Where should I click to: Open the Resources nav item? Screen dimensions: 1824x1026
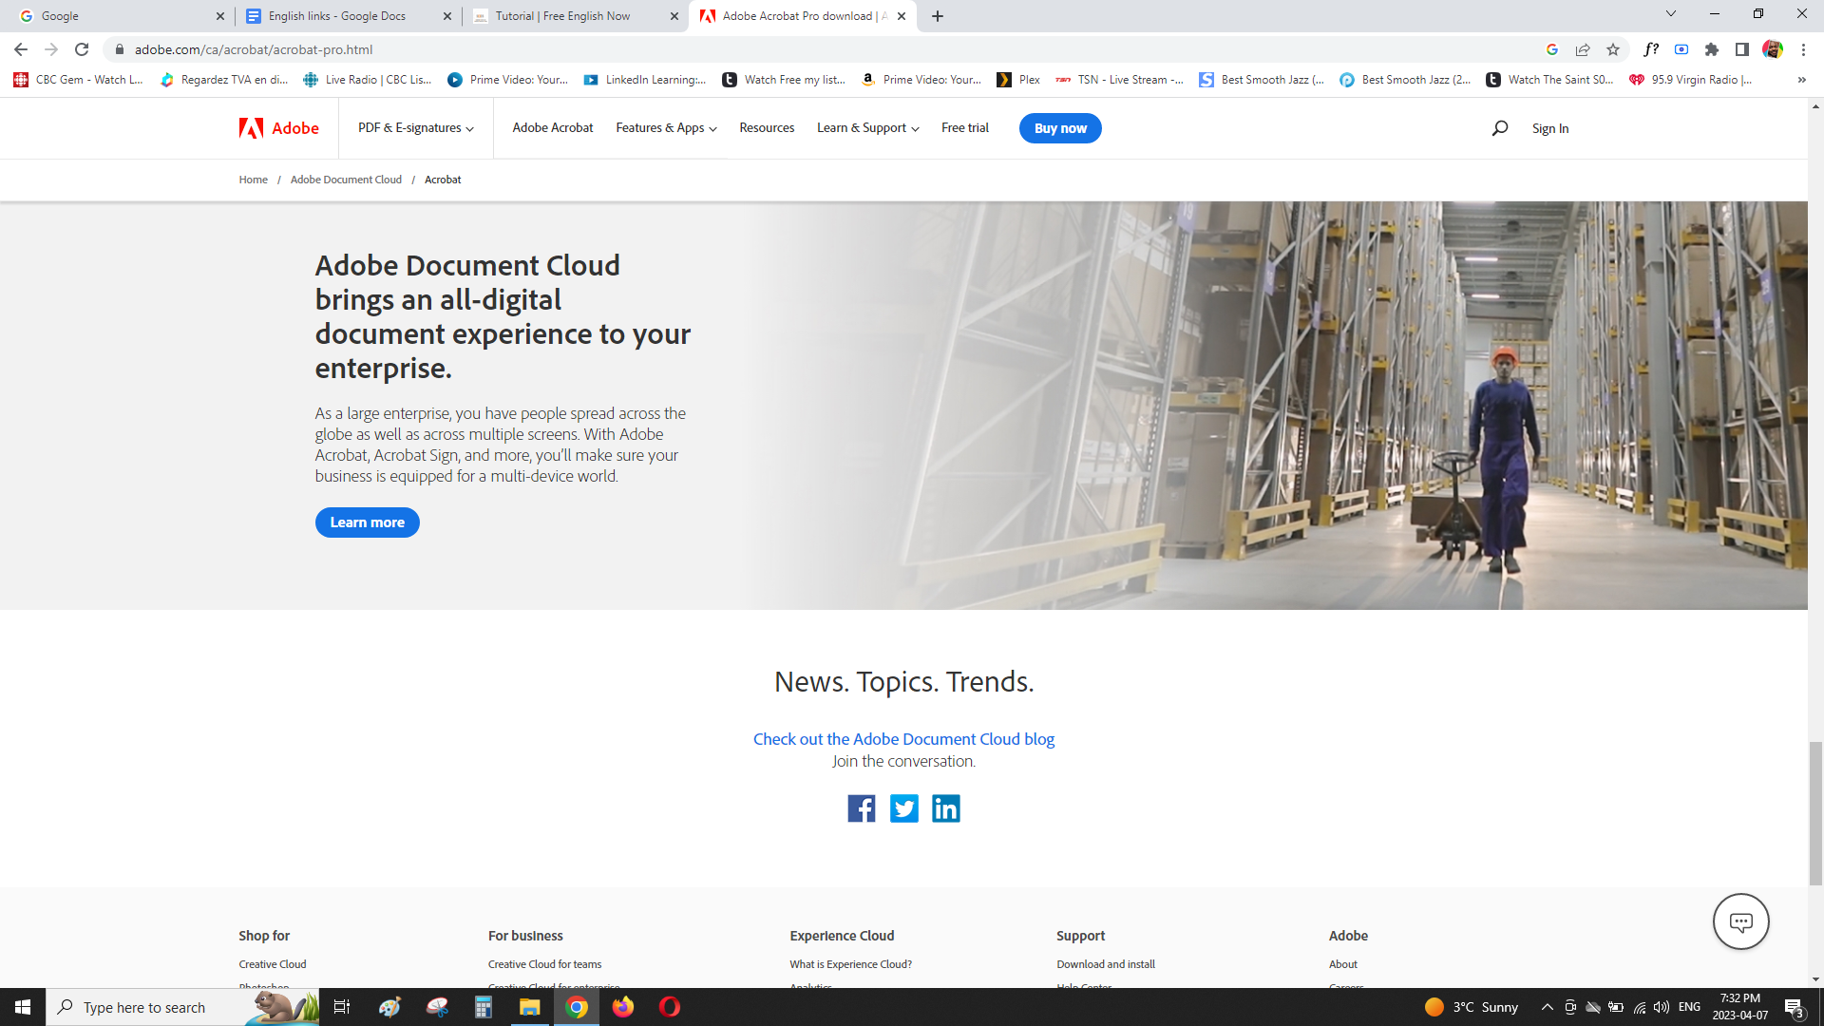pyautogui.click(x=767, y=128)
